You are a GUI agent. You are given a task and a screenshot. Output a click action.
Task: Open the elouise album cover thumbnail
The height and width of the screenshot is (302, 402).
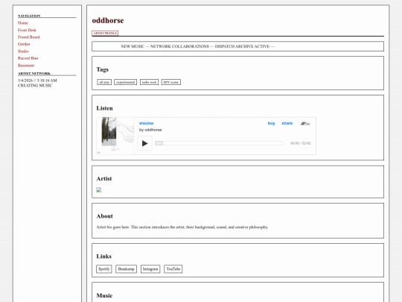tap(115, 136)
